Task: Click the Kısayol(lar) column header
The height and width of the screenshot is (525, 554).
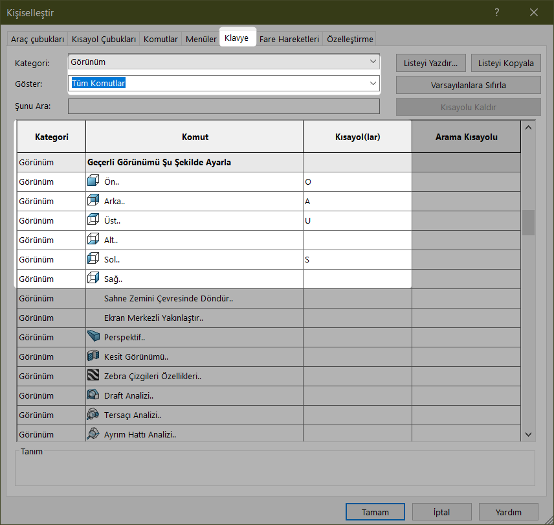Action: [357, 137]
